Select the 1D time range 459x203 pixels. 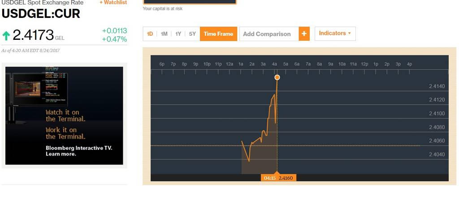click(150, 34)
